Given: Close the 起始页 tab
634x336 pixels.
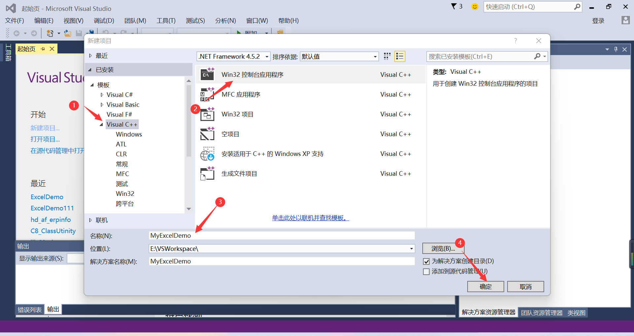Looking at the screenshot, I should click(52, 49).
